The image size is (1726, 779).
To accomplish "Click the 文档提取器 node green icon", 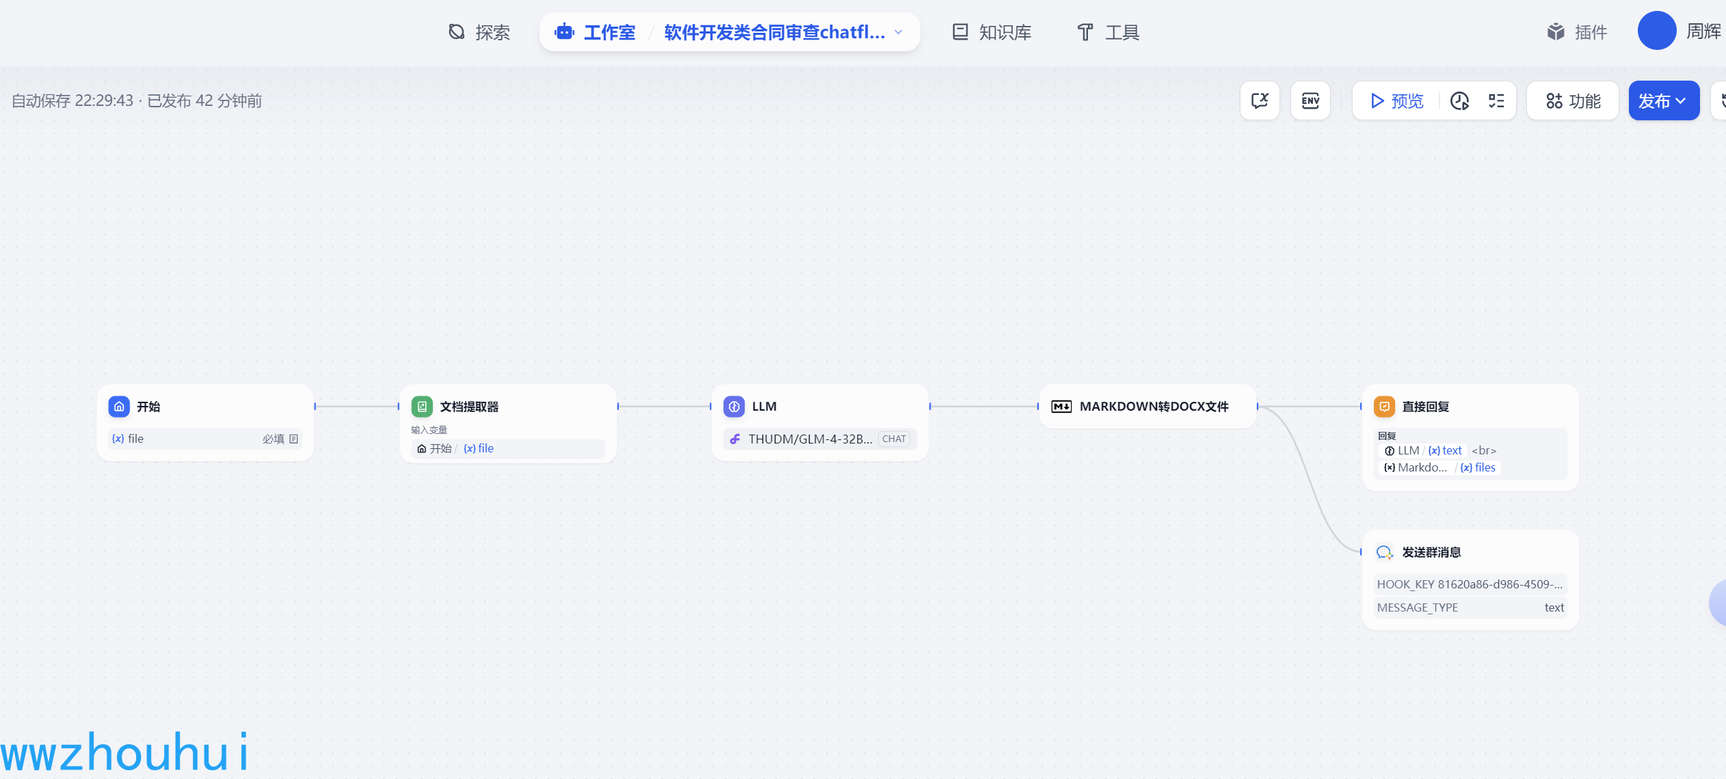I will (422, 407).
